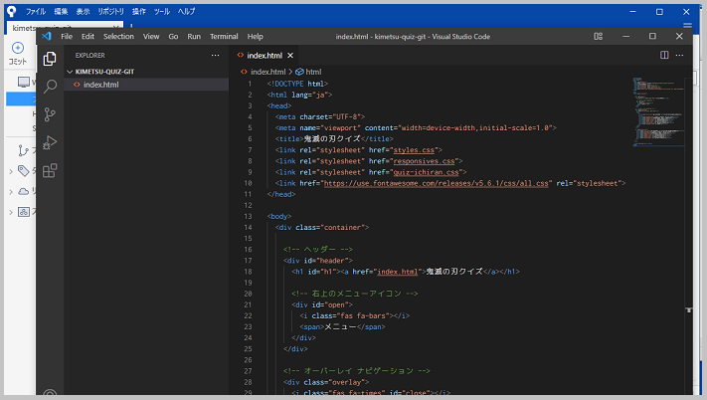Viewport: 707px width, 400px height.
Task: Collapse the KIMETSU-QUIZ-GIT folder
Action: coord(70,72)
